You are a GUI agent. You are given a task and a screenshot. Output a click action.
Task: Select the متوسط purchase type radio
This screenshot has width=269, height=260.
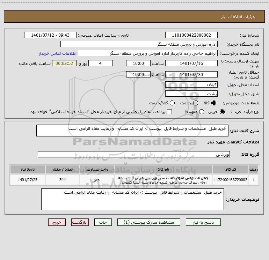[202, 112]
